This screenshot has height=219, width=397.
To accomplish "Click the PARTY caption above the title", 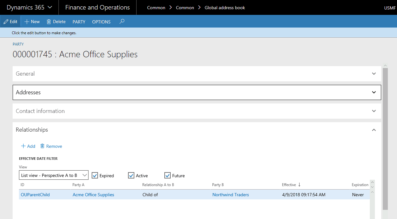I will 18,44.
